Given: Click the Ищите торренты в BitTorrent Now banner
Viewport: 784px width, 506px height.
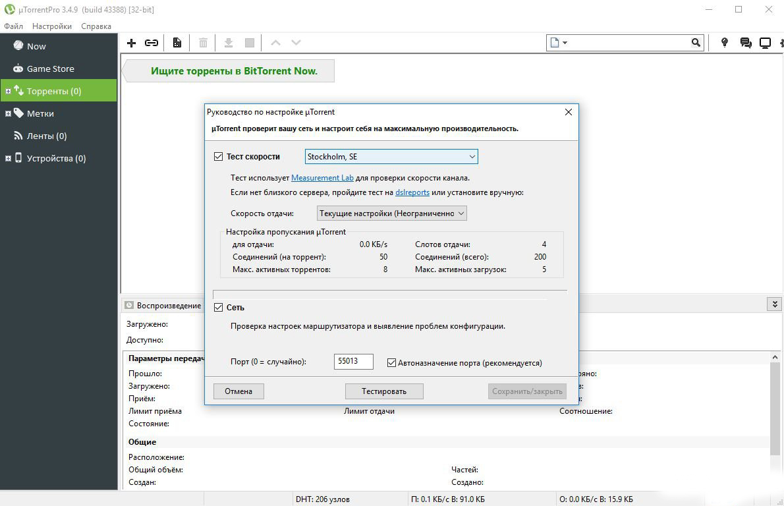Looking at the screenshot, I should [229, 71].
